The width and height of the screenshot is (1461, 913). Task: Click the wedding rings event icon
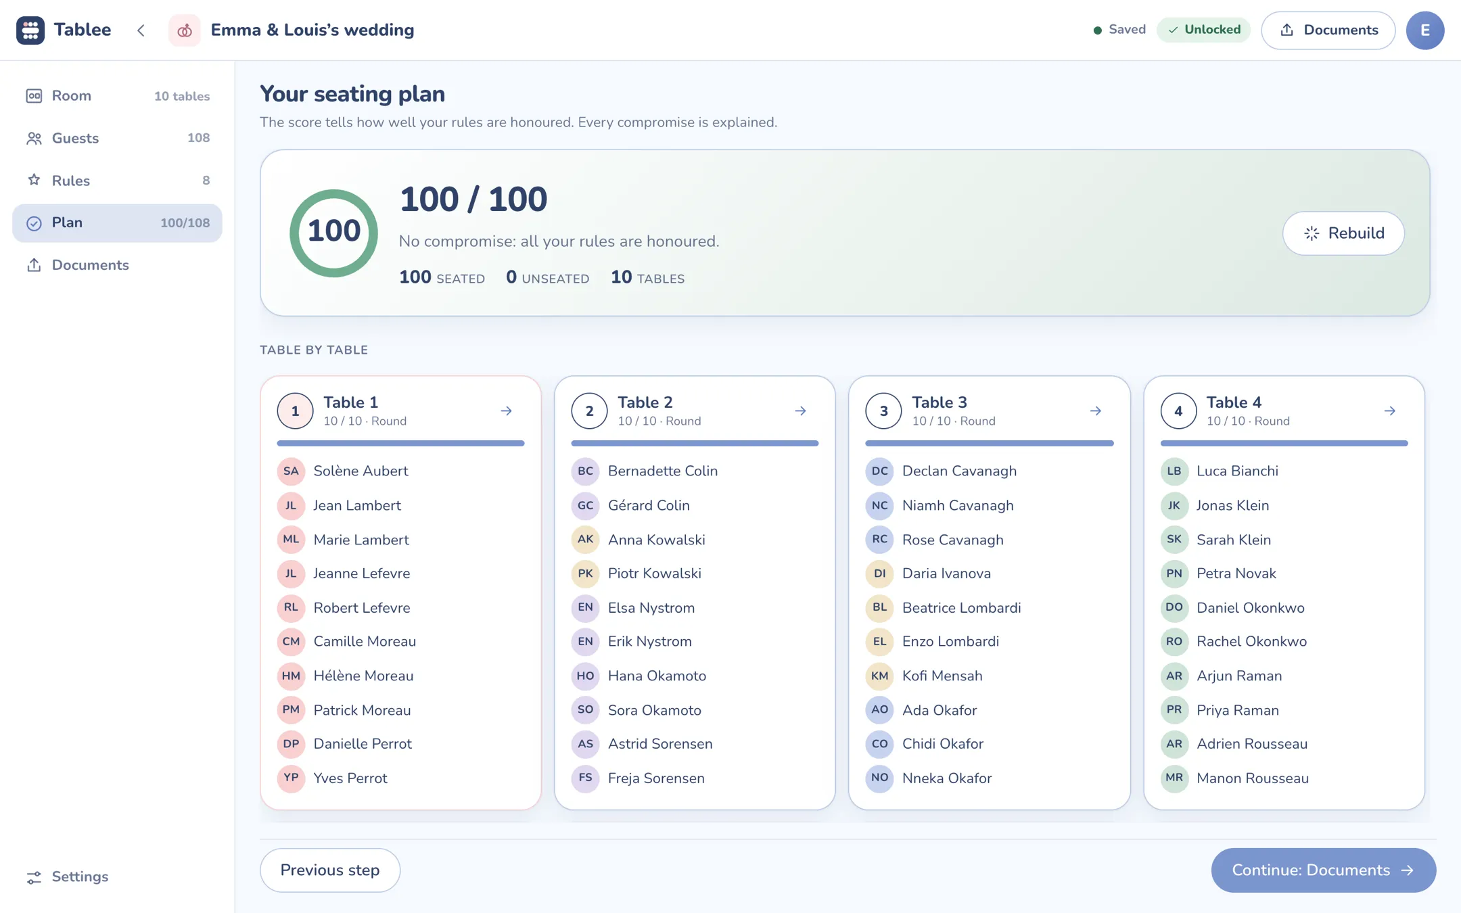185,30
